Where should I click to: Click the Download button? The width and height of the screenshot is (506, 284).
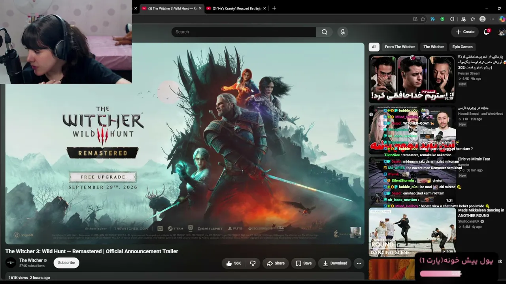(335, 263)
